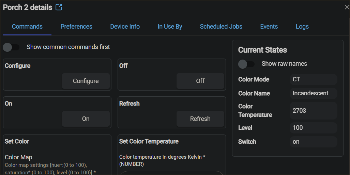The image size is (350, 175).
Task: Select the Device Info tab
Action: [x=125, y=27]
